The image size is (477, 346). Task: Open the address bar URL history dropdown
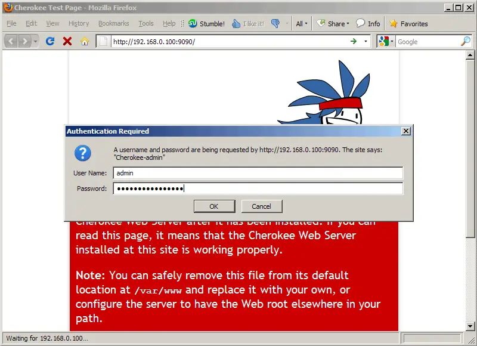pyautogui.click(x=366, y=41)
